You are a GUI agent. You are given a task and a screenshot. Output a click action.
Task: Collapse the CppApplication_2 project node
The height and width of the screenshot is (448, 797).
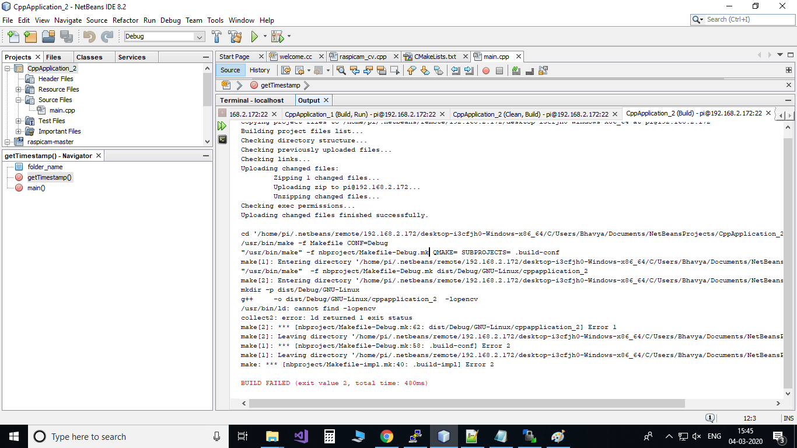[8, 68]
